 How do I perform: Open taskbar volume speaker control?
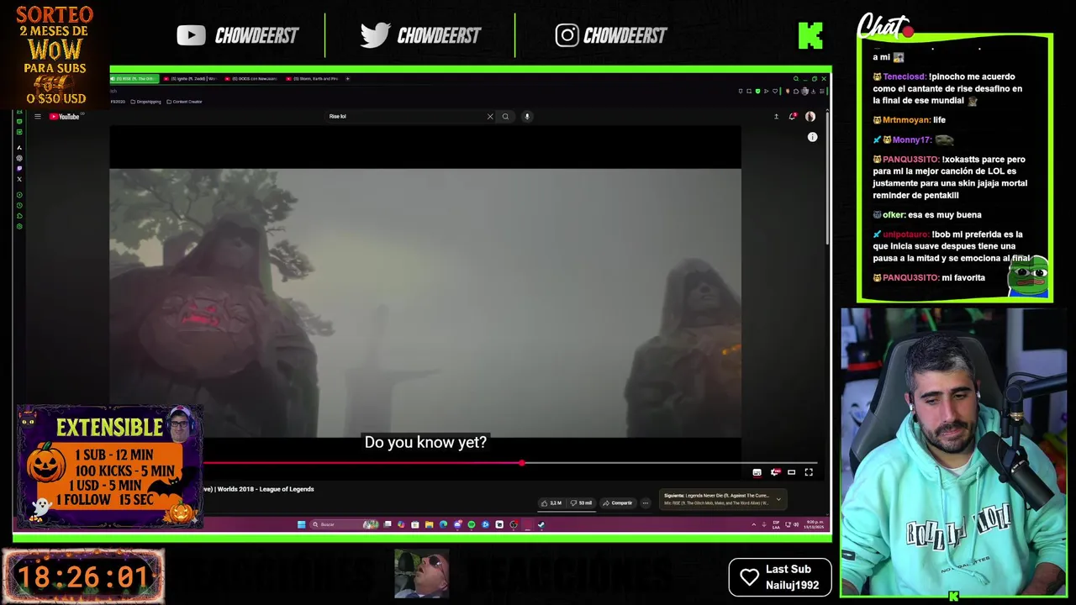pos(796,524)
